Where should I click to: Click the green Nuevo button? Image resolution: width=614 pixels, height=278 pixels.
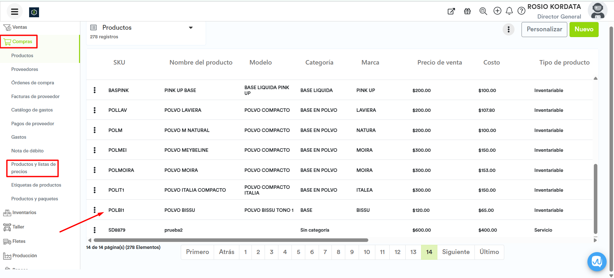tap(584, 29)
